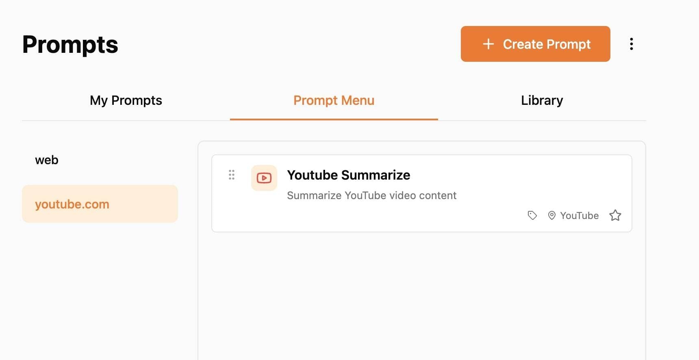
Task: Click the plus icon inside Create Prompt button
Action: 488,44
